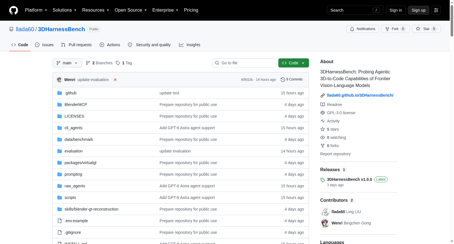
Task: Open the Pull requests tab
Action: pos(76,45)
